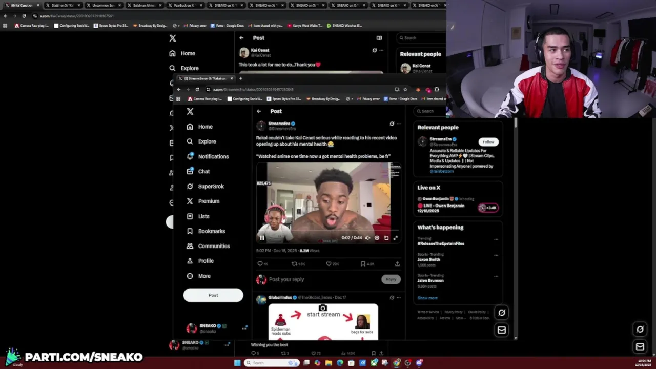Click Grok icon on StreamsEra post
The image size is (656, 369).
[x=392, y=124]
